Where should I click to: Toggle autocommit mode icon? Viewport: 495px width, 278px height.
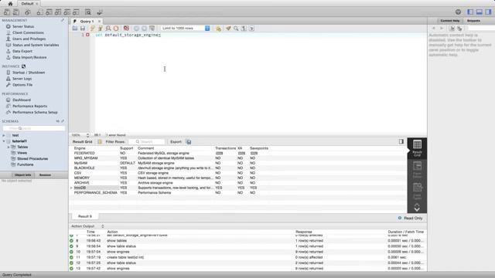152,29
